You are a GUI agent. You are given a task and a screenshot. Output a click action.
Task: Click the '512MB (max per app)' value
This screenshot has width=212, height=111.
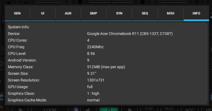(x=106, y=67)
